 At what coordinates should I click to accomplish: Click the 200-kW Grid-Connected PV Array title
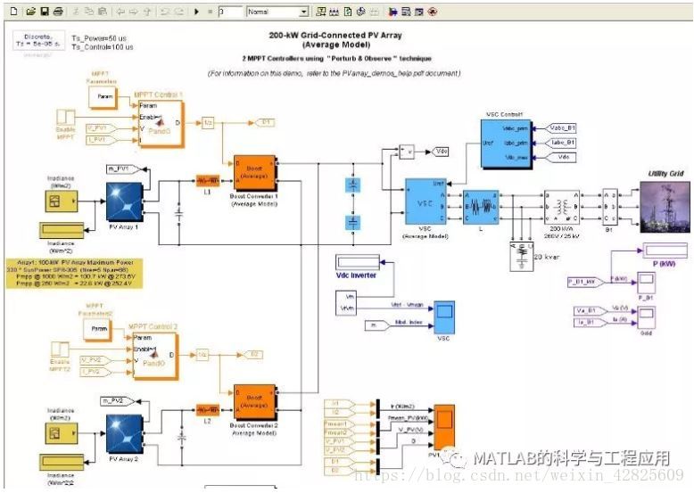pyautogui.click(x=335, y=40)
